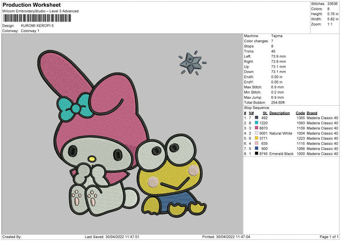Click the 'Max Stitch' value '6.9 mm'

(x=277, y=87)
